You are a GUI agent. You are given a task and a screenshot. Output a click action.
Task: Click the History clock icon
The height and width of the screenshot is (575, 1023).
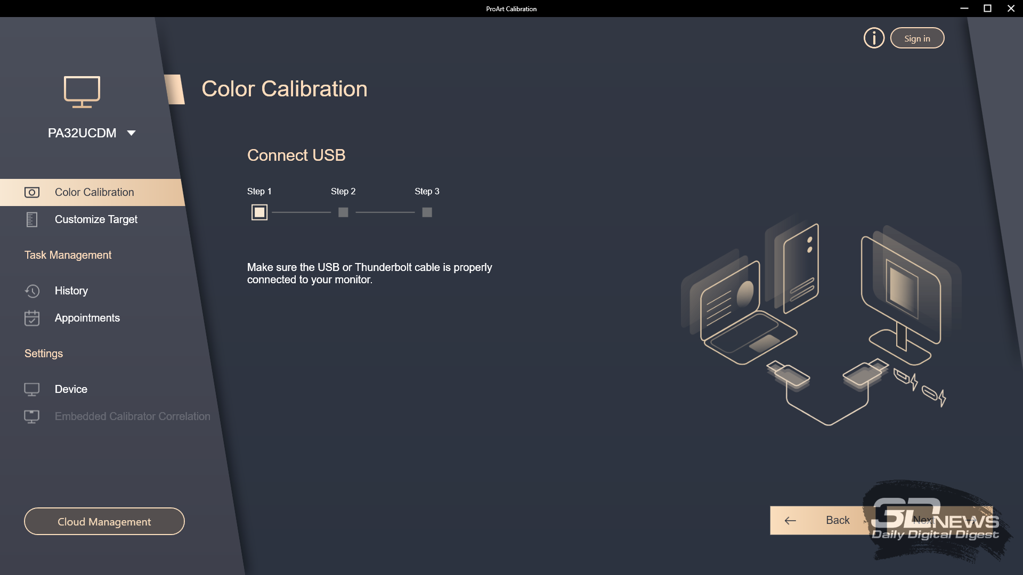point(32,291)
